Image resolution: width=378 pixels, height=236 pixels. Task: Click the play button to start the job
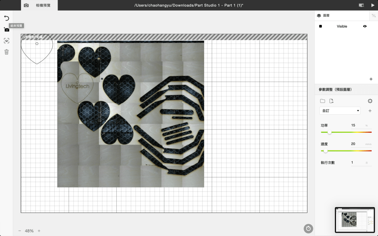pyautogui.click(x=372, y=5)
